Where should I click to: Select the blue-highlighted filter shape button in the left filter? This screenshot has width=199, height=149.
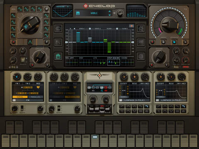[x=147, y=106]
